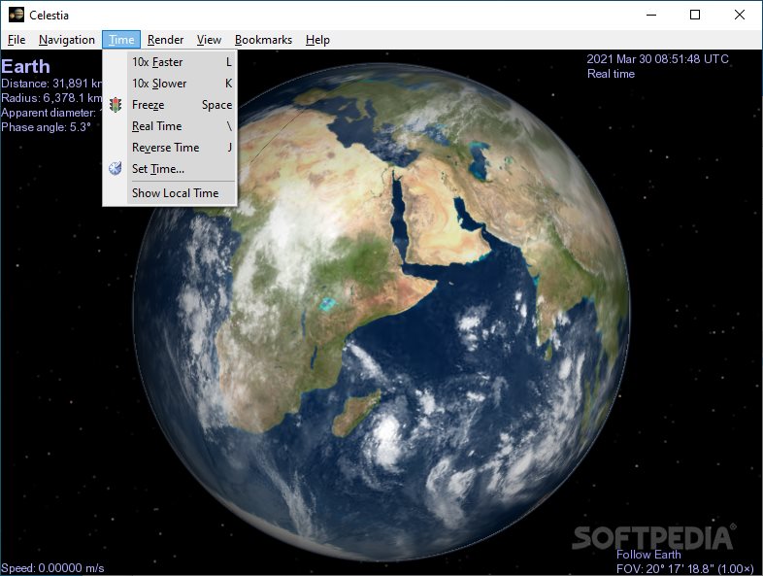Click the Speed: 0.00000 m/s readout
Image resolution: width=763 pixels, height=576 pixels.
point(52,568)
